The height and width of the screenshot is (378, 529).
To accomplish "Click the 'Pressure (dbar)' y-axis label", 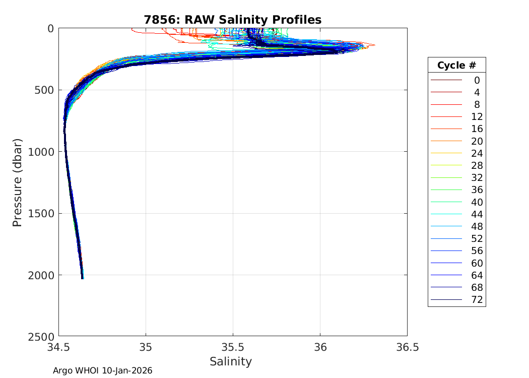I will [18, 182].
